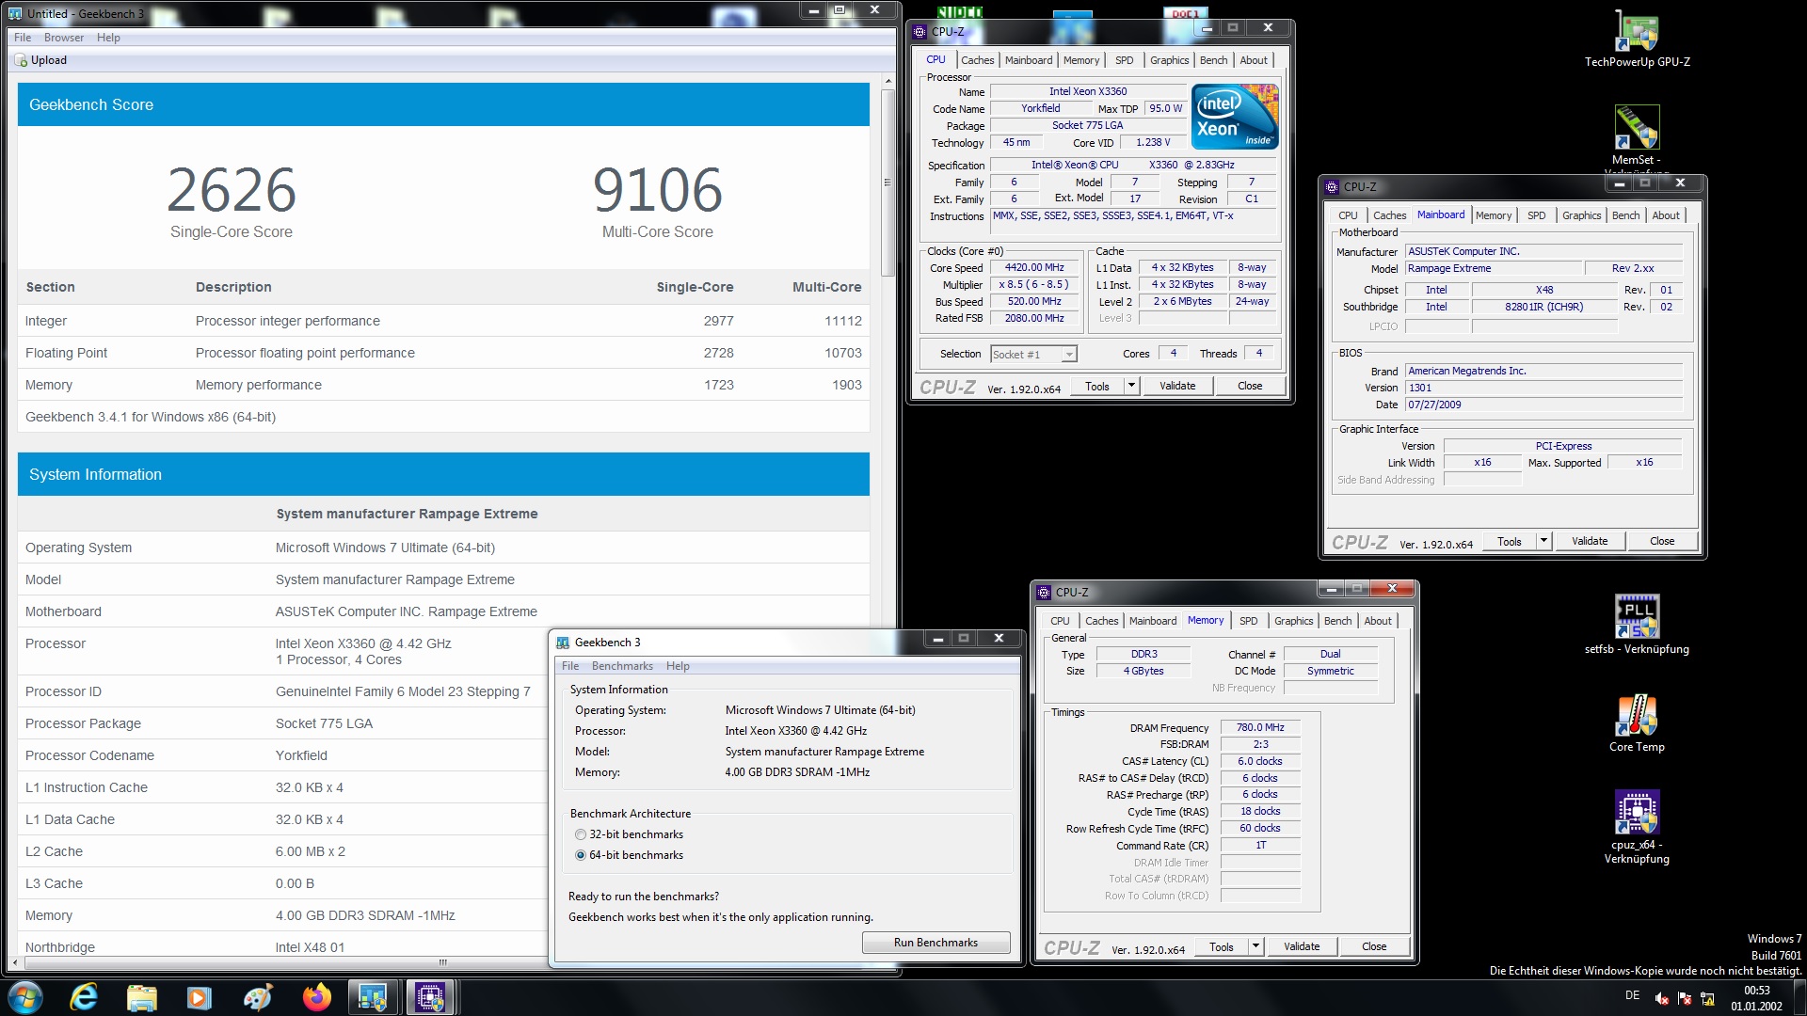The width and height of the screenshot is (1807, 1016).
Task: Click Geekbench results scroll-up arrow
Action: pyautogui.click(x=887, y=82)
